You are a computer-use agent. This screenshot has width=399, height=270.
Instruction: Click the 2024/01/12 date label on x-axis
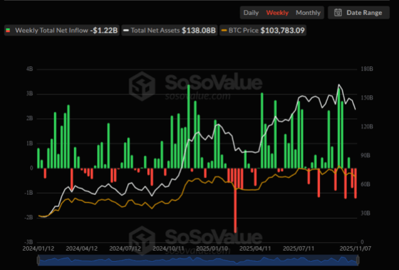point(38,246)
